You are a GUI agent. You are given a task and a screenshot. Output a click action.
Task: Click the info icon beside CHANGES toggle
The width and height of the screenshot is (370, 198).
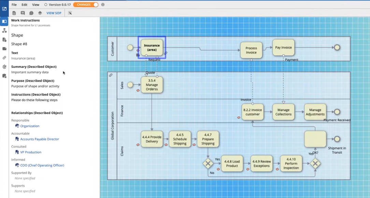click(103, 5)
